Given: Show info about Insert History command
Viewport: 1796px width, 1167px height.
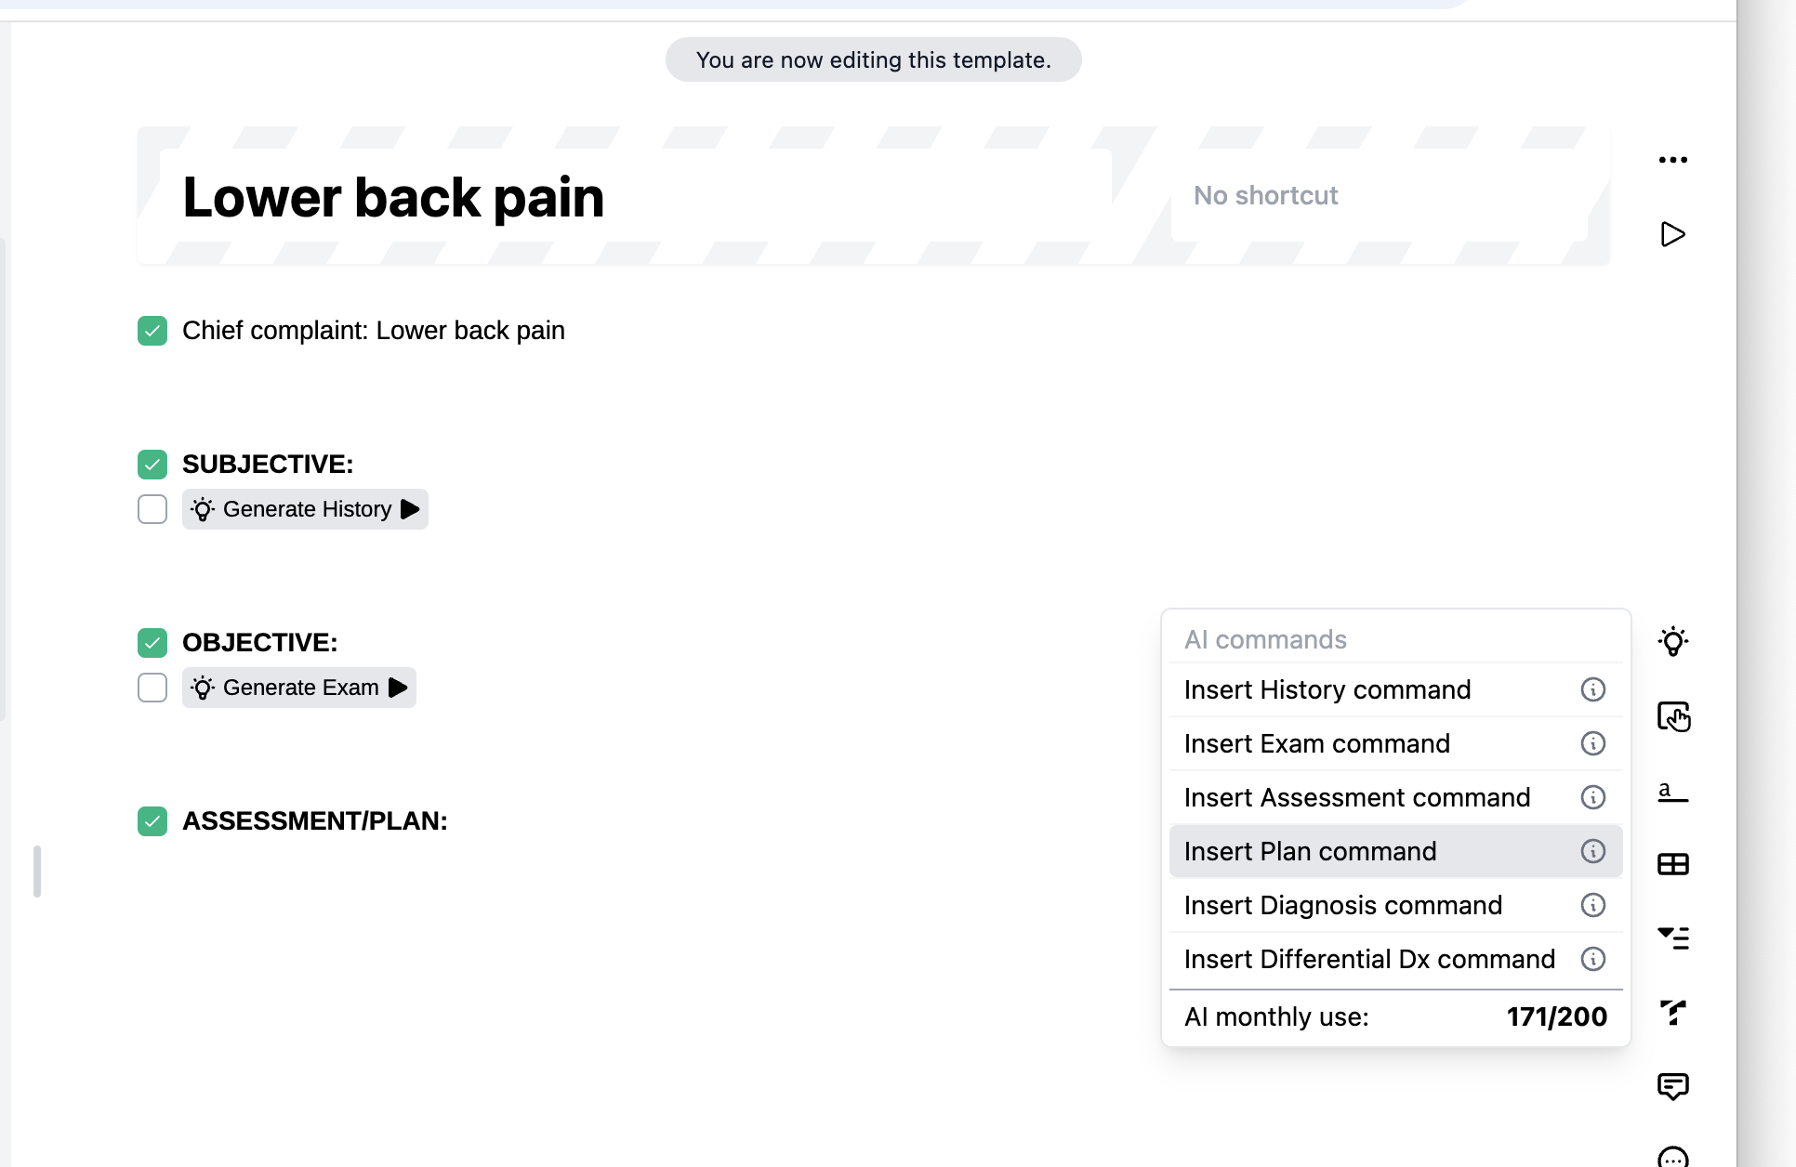Looking at the screenshot, I should coord(1593,689).
